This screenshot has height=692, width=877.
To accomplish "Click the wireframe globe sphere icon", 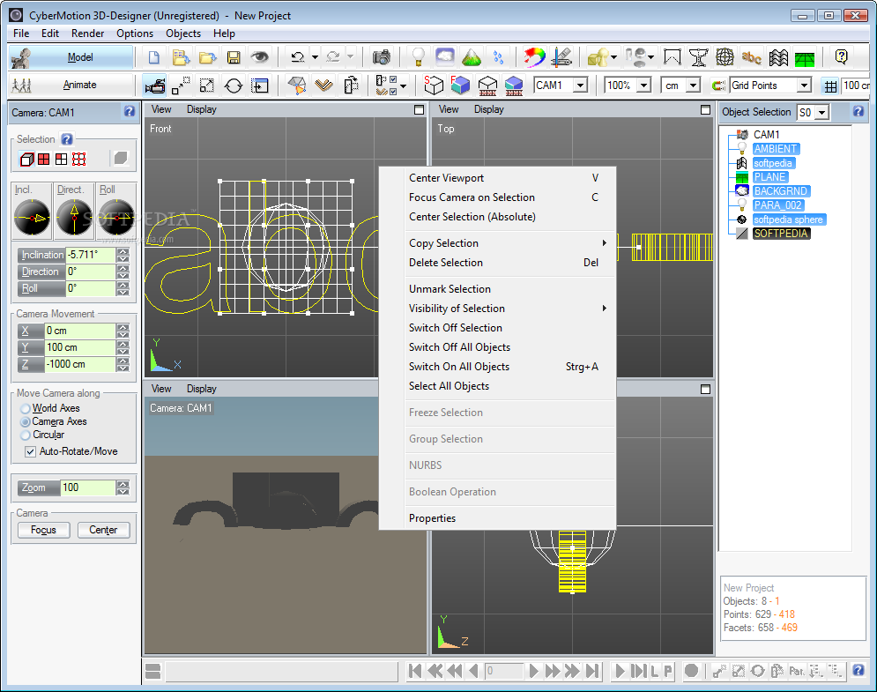I will point(725,57).
